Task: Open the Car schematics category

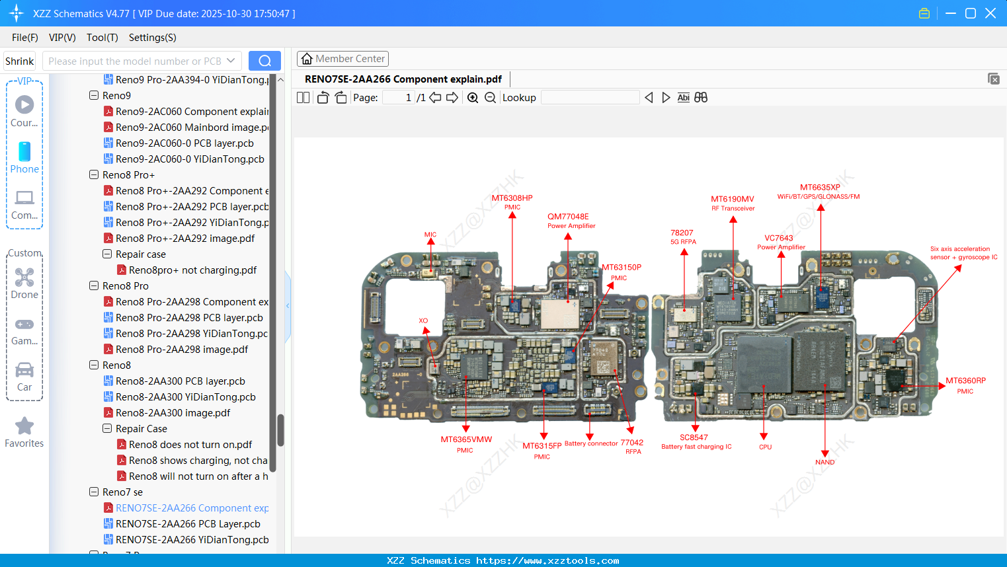Action: (24, 373)
